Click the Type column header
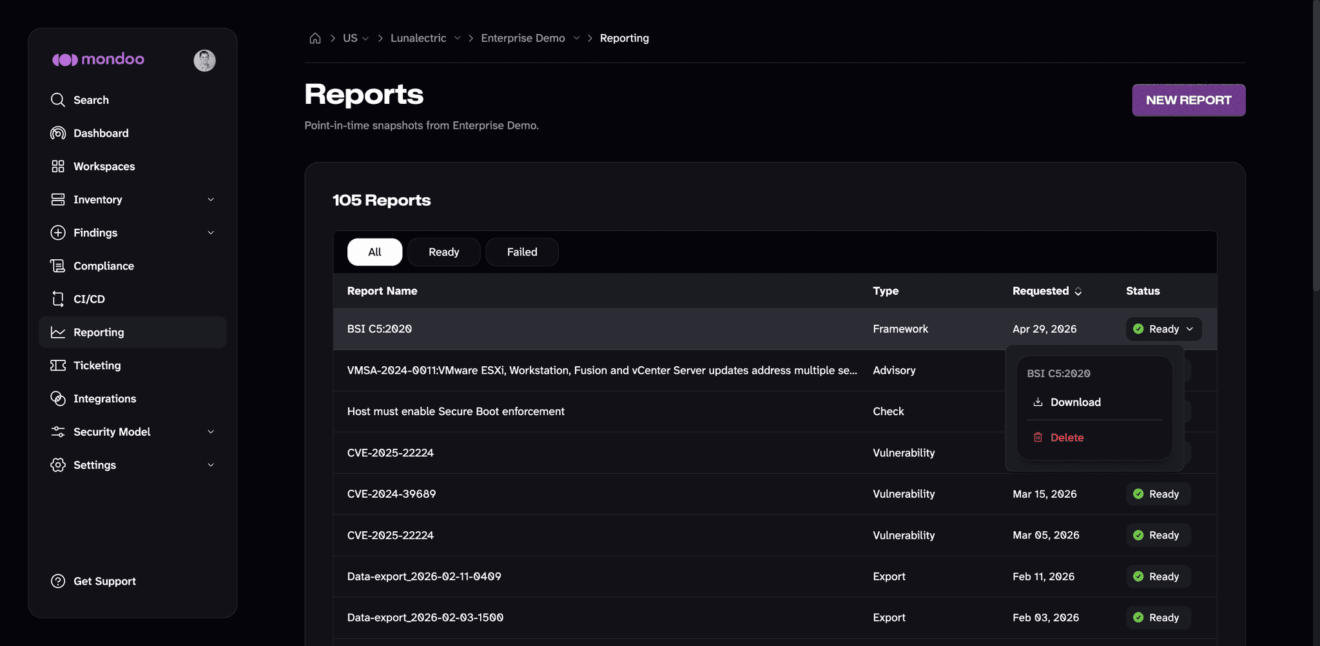Viewport: 1320px width, 646px height. click(886, 291)
